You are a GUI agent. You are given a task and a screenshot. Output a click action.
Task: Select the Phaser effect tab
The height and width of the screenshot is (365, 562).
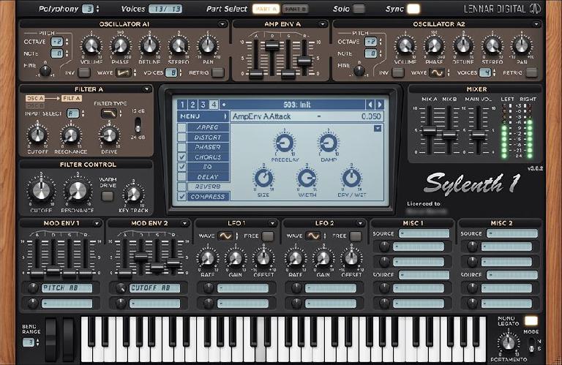[x=208, y=147]
